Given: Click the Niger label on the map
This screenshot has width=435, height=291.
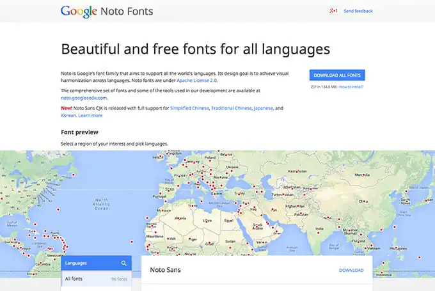Looking at the screenshot, I should coord(193,239).
